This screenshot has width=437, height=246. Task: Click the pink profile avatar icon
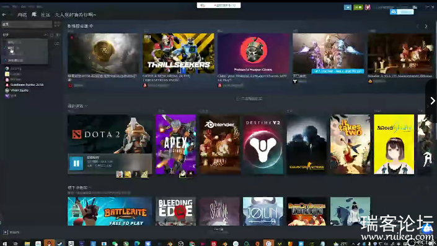pos(368,7)
